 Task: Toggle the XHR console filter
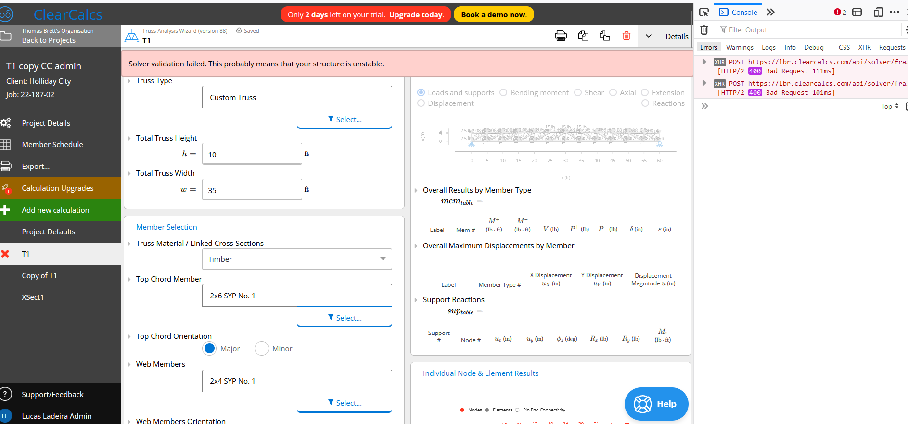864,47
